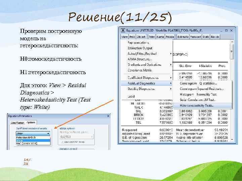
Task: Open Actual,Fitted,Residual submenu
Action: click(147, 54)
